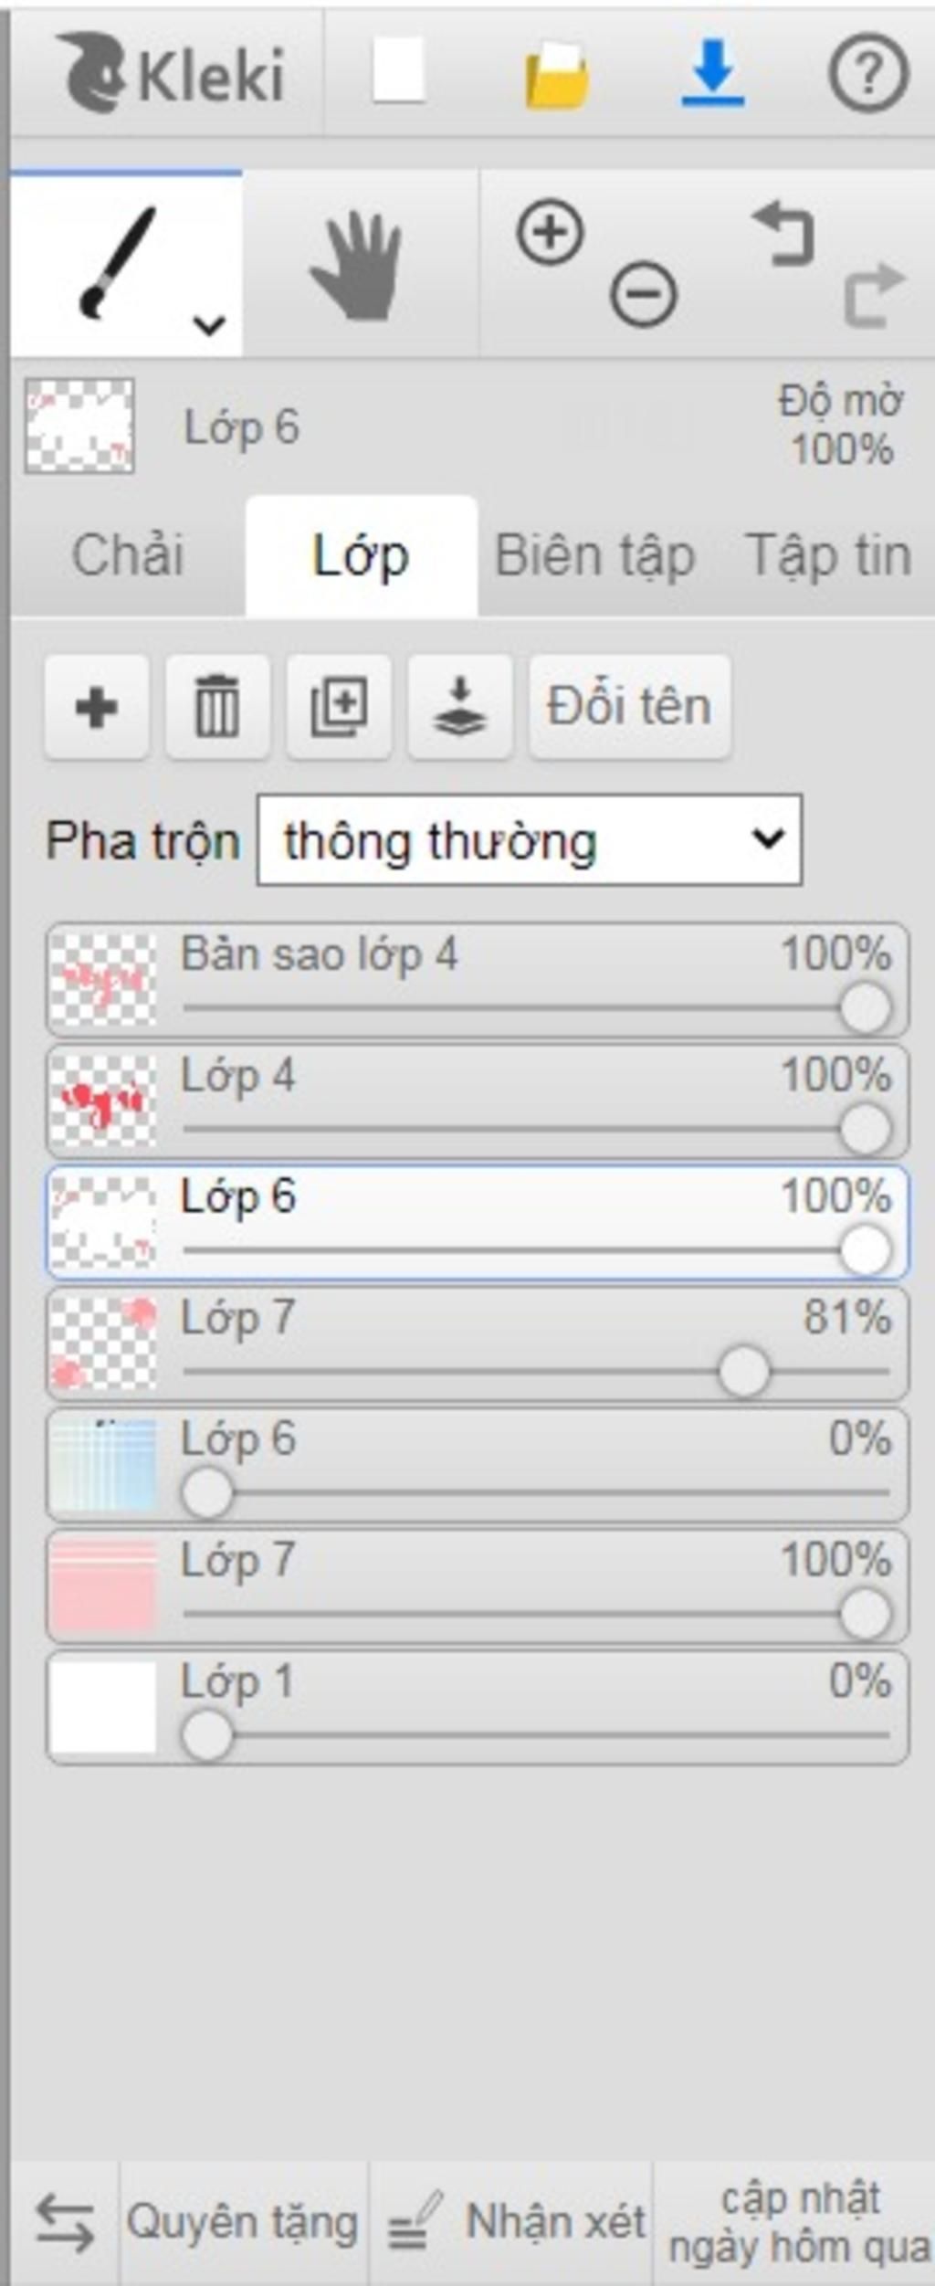Expand brush tool dropdown chevron
The height and width of the screenshot is (2286, 935).
210,324
